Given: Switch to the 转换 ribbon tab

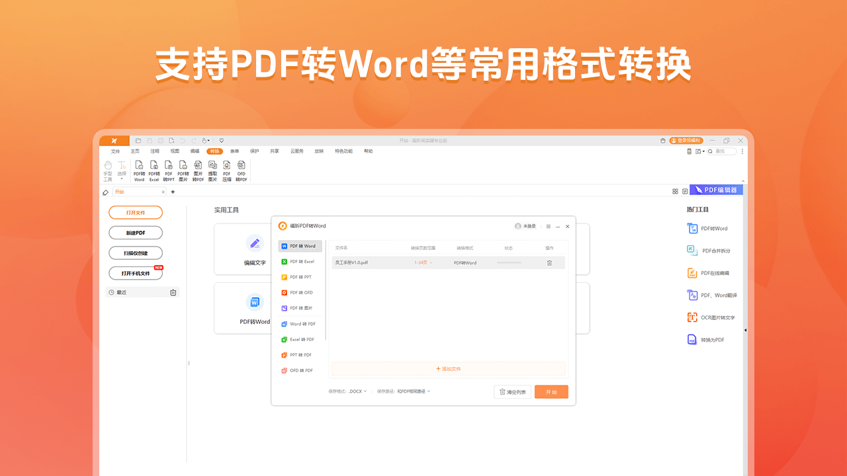Looking at the screenshot, I should (214, 151).
